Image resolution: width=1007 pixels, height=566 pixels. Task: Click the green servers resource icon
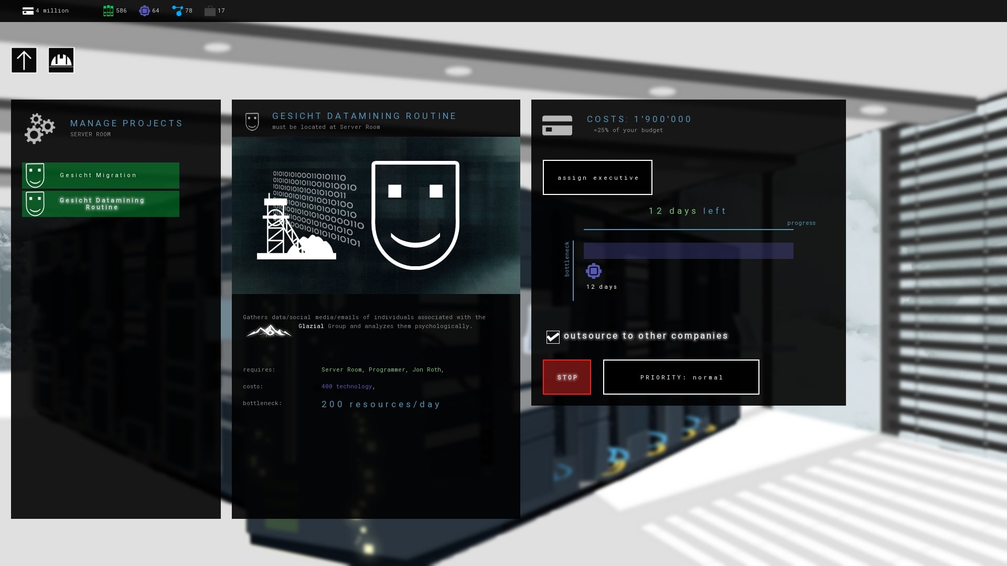(108, 10)
